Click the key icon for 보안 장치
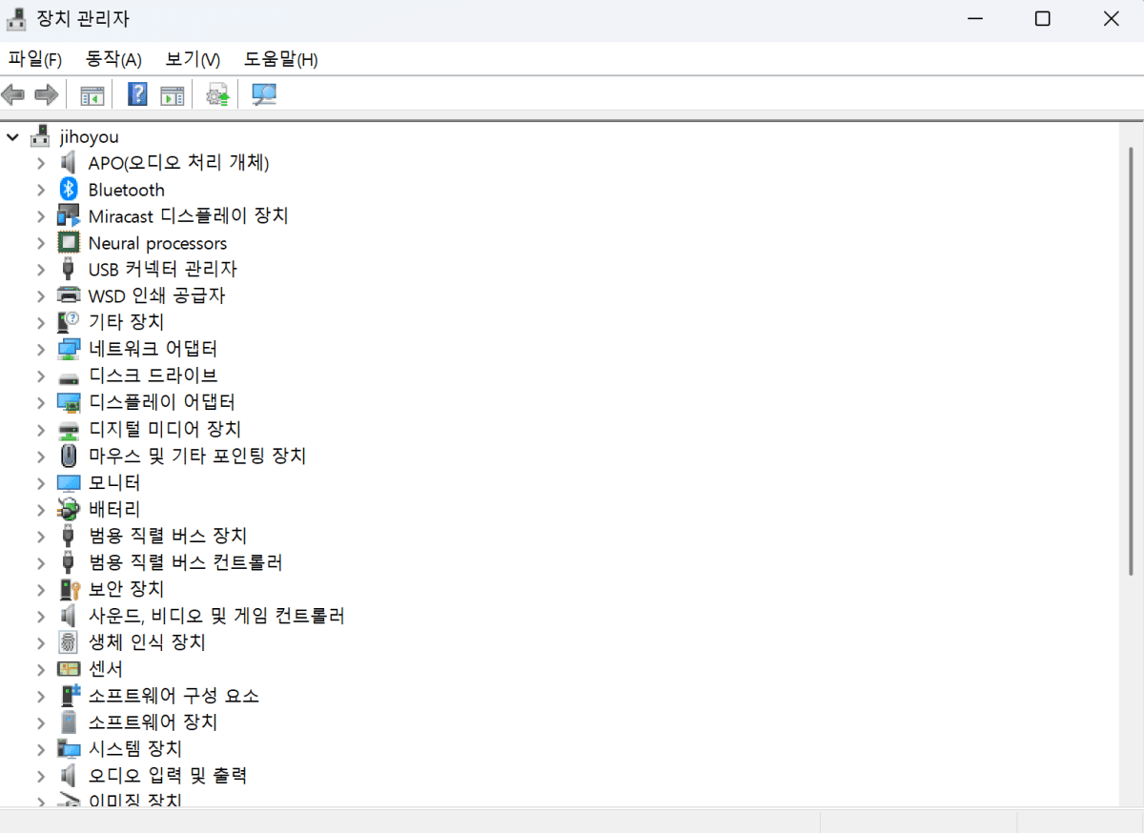The height and width of the screenshot is (833, 1144). (x=69, y=589)
